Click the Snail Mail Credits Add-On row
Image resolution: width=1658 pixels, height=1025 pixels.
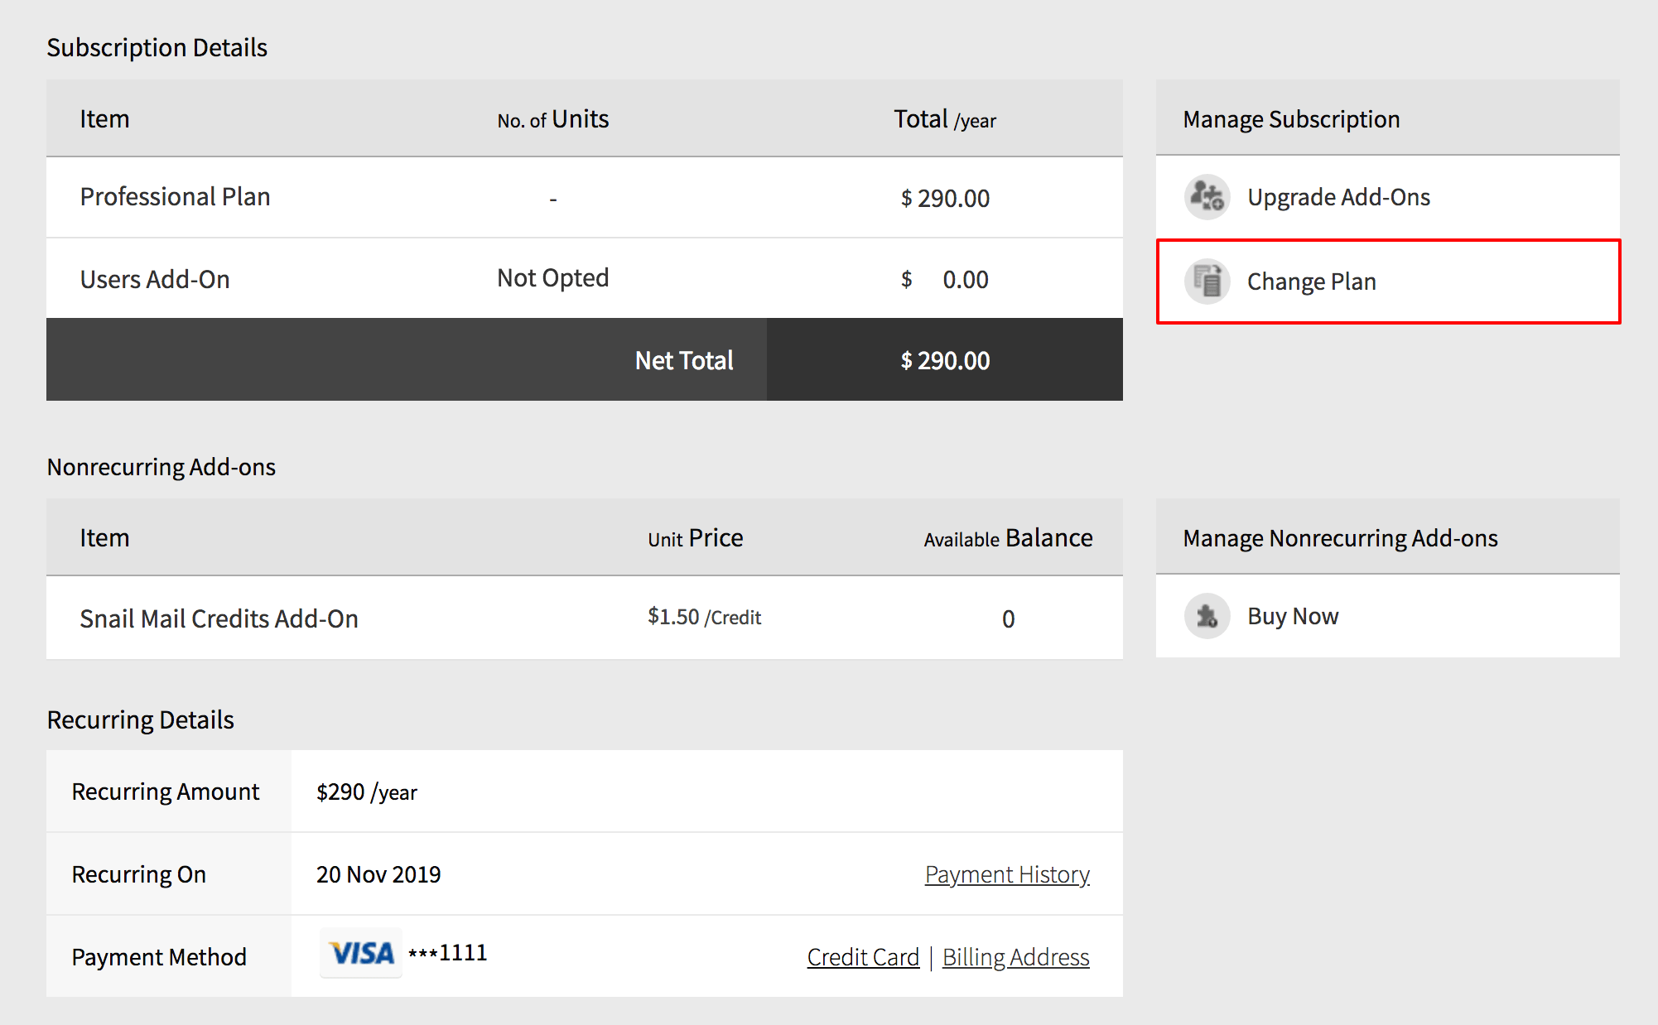219,618
